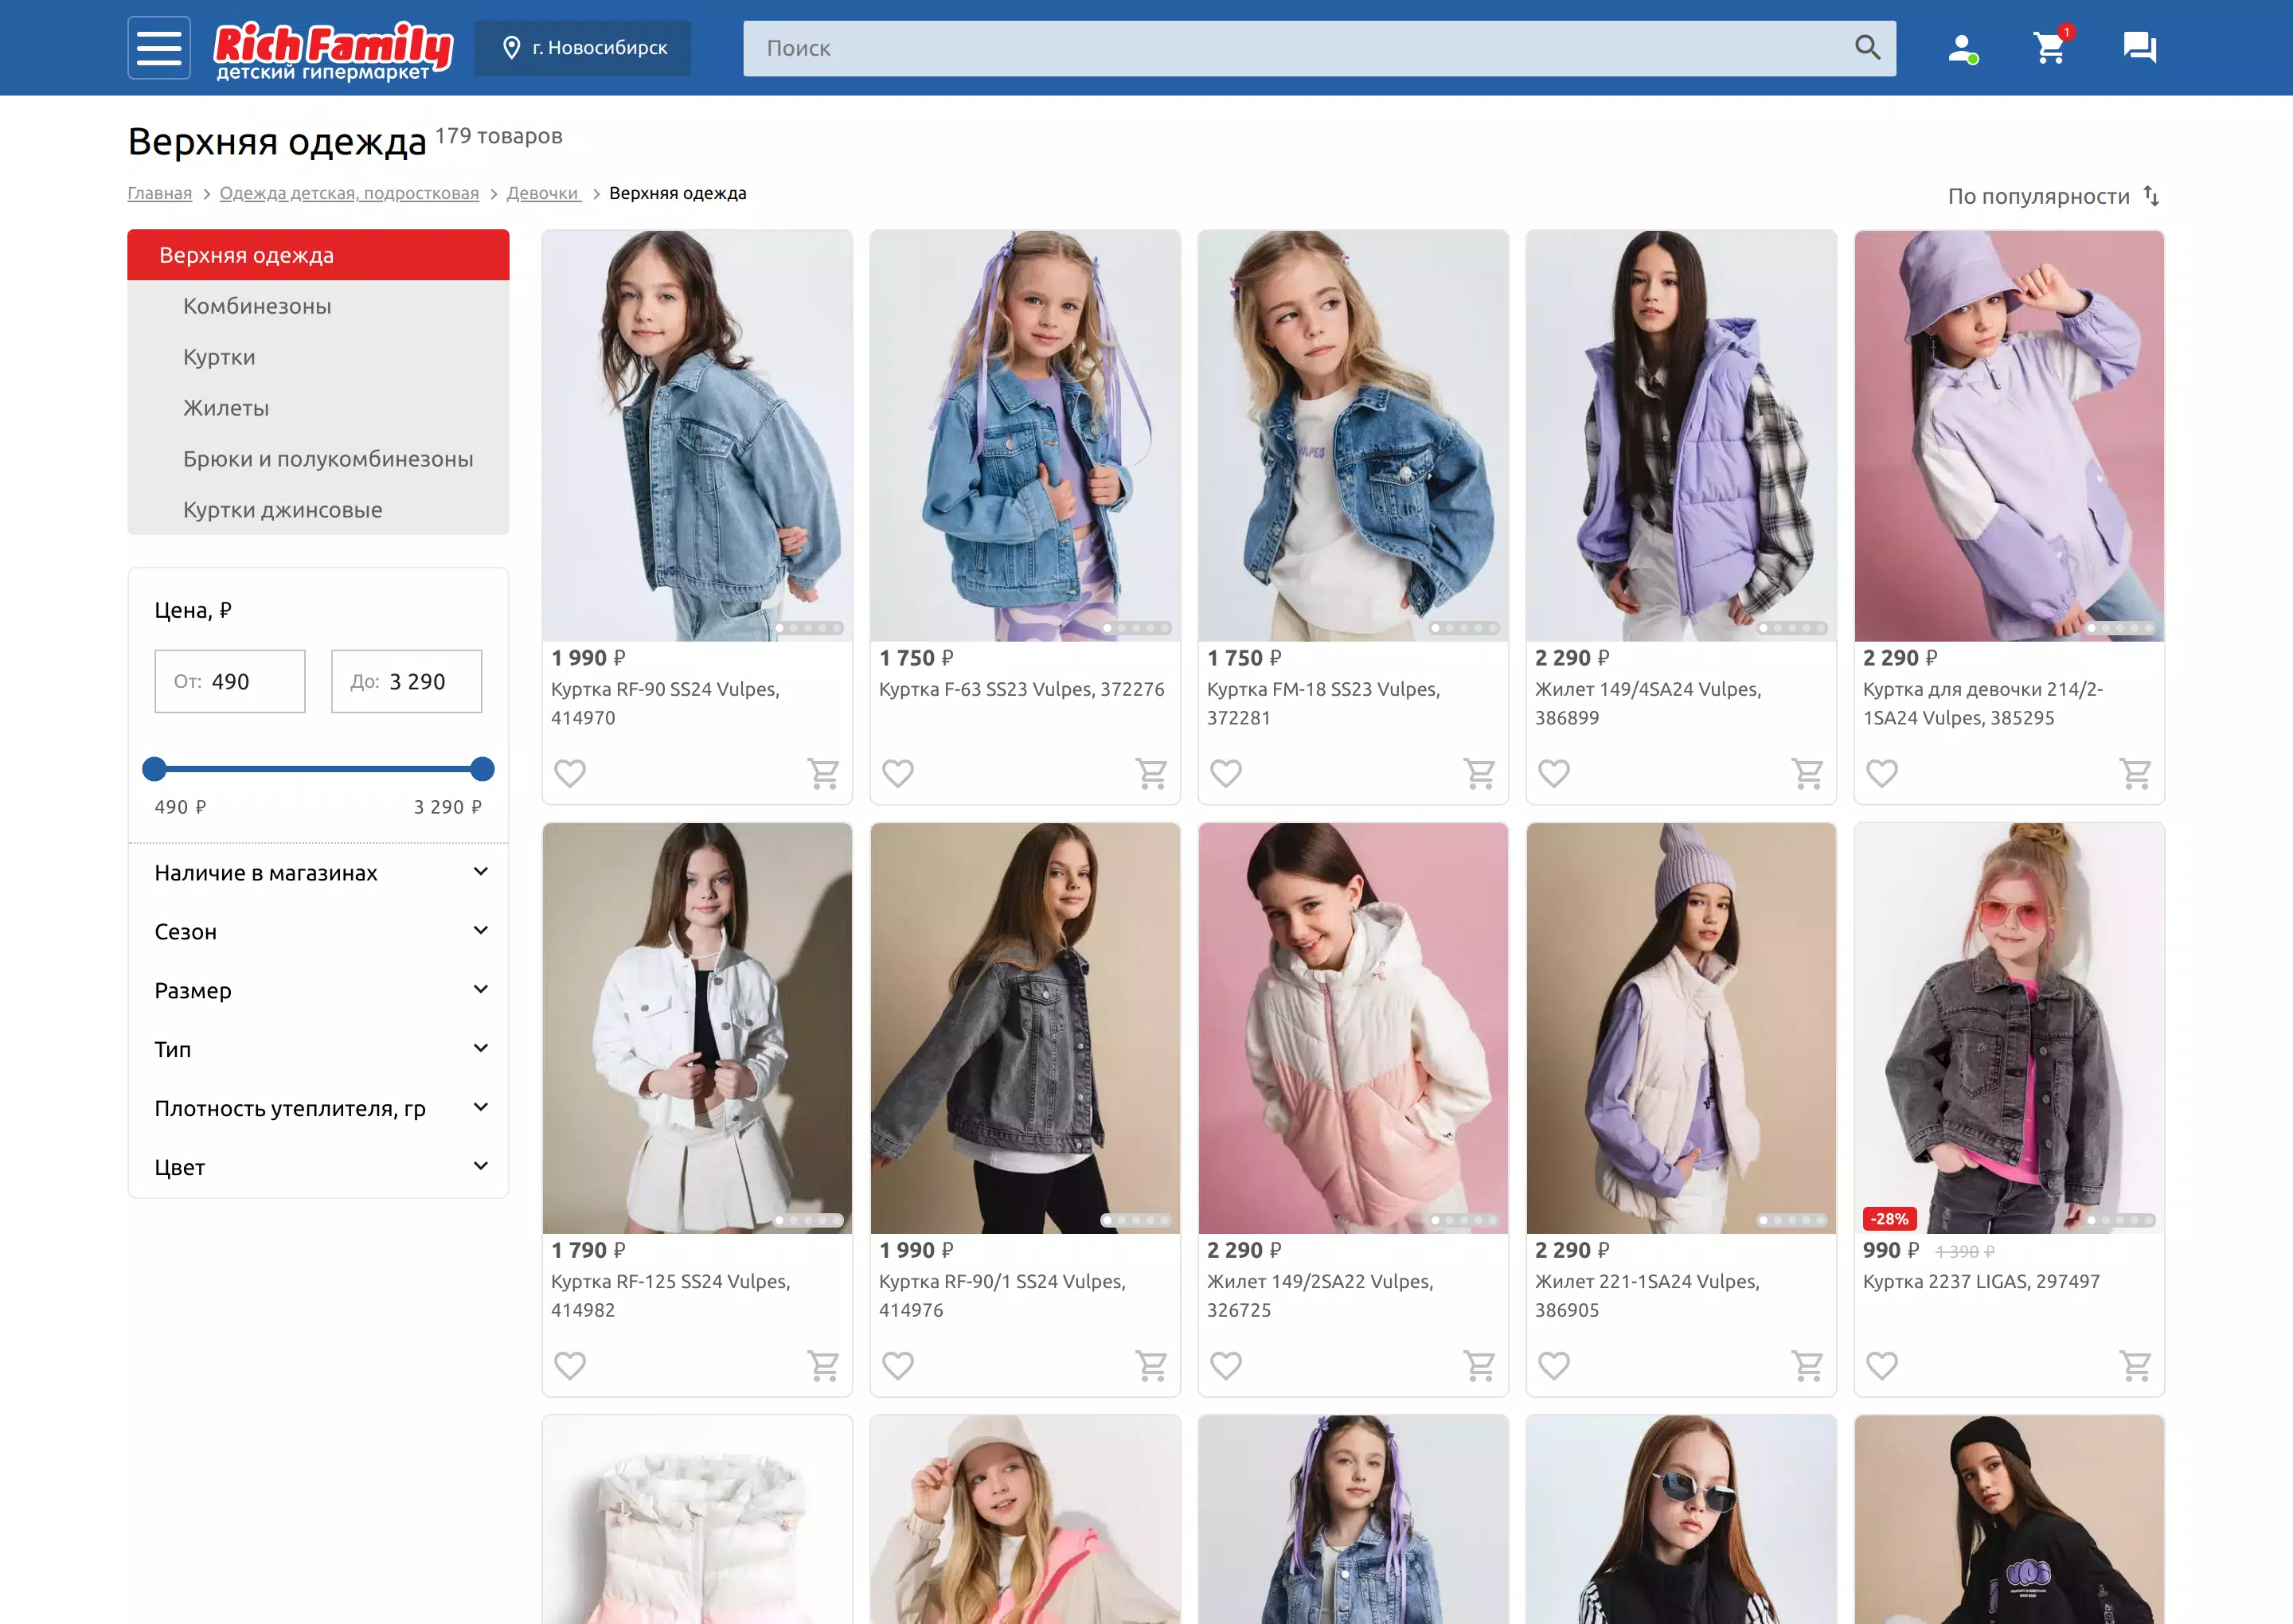Expand the Размер filter
The height and width of the screenshot is (1624, 2293).
[x=319, y=991]
